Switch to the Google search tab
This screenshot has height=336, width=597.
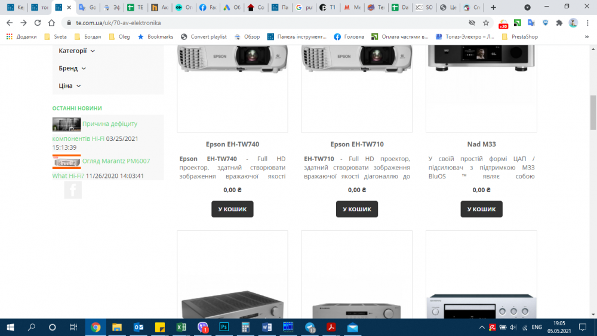[303, 7]
